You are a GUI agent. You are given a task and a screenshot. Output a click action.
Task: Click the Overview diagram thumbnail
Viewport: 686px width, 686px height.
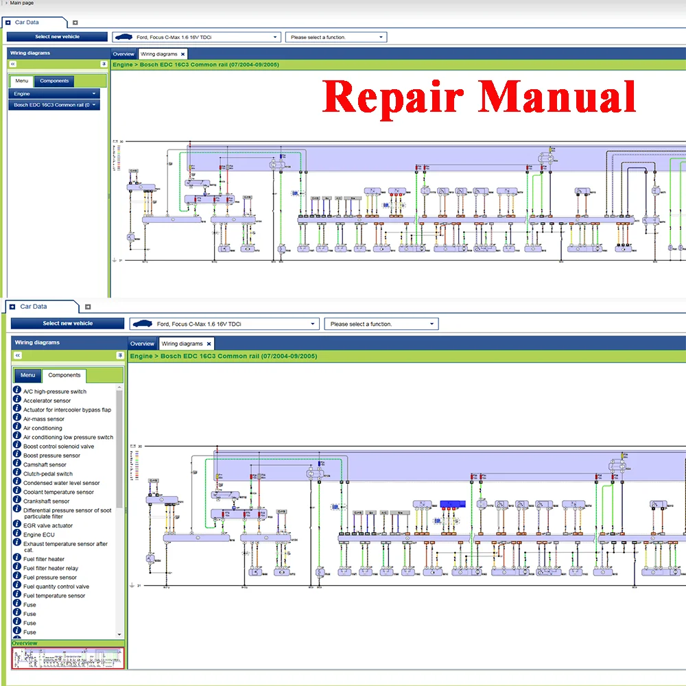click(x=67, y=658)
